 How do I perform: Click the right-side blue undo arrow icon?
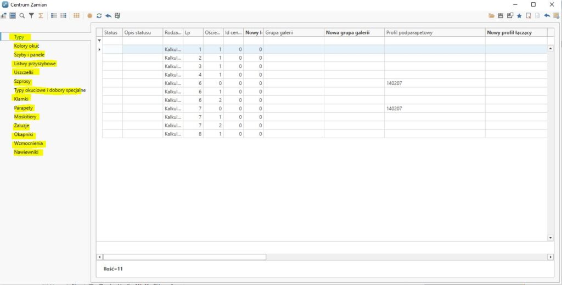(x=547, y=16)
